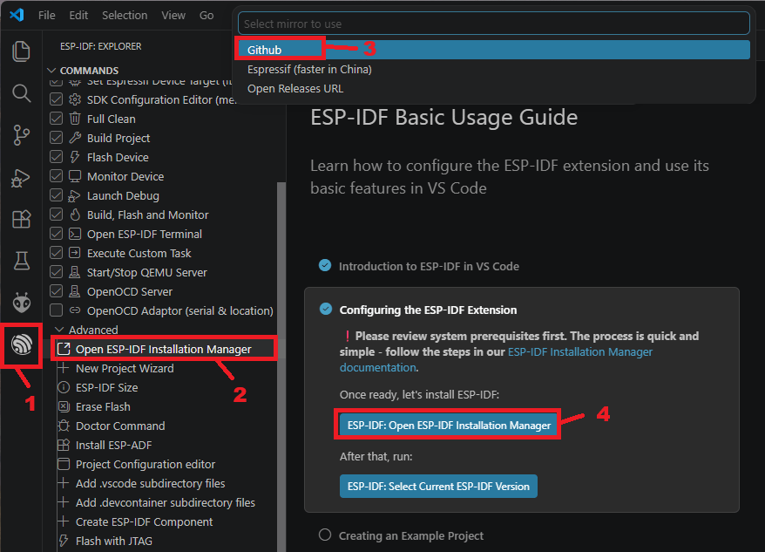Toggle the OpenOCD Server checkbox
Screen dimensions: 765x552
click(56, 291)
